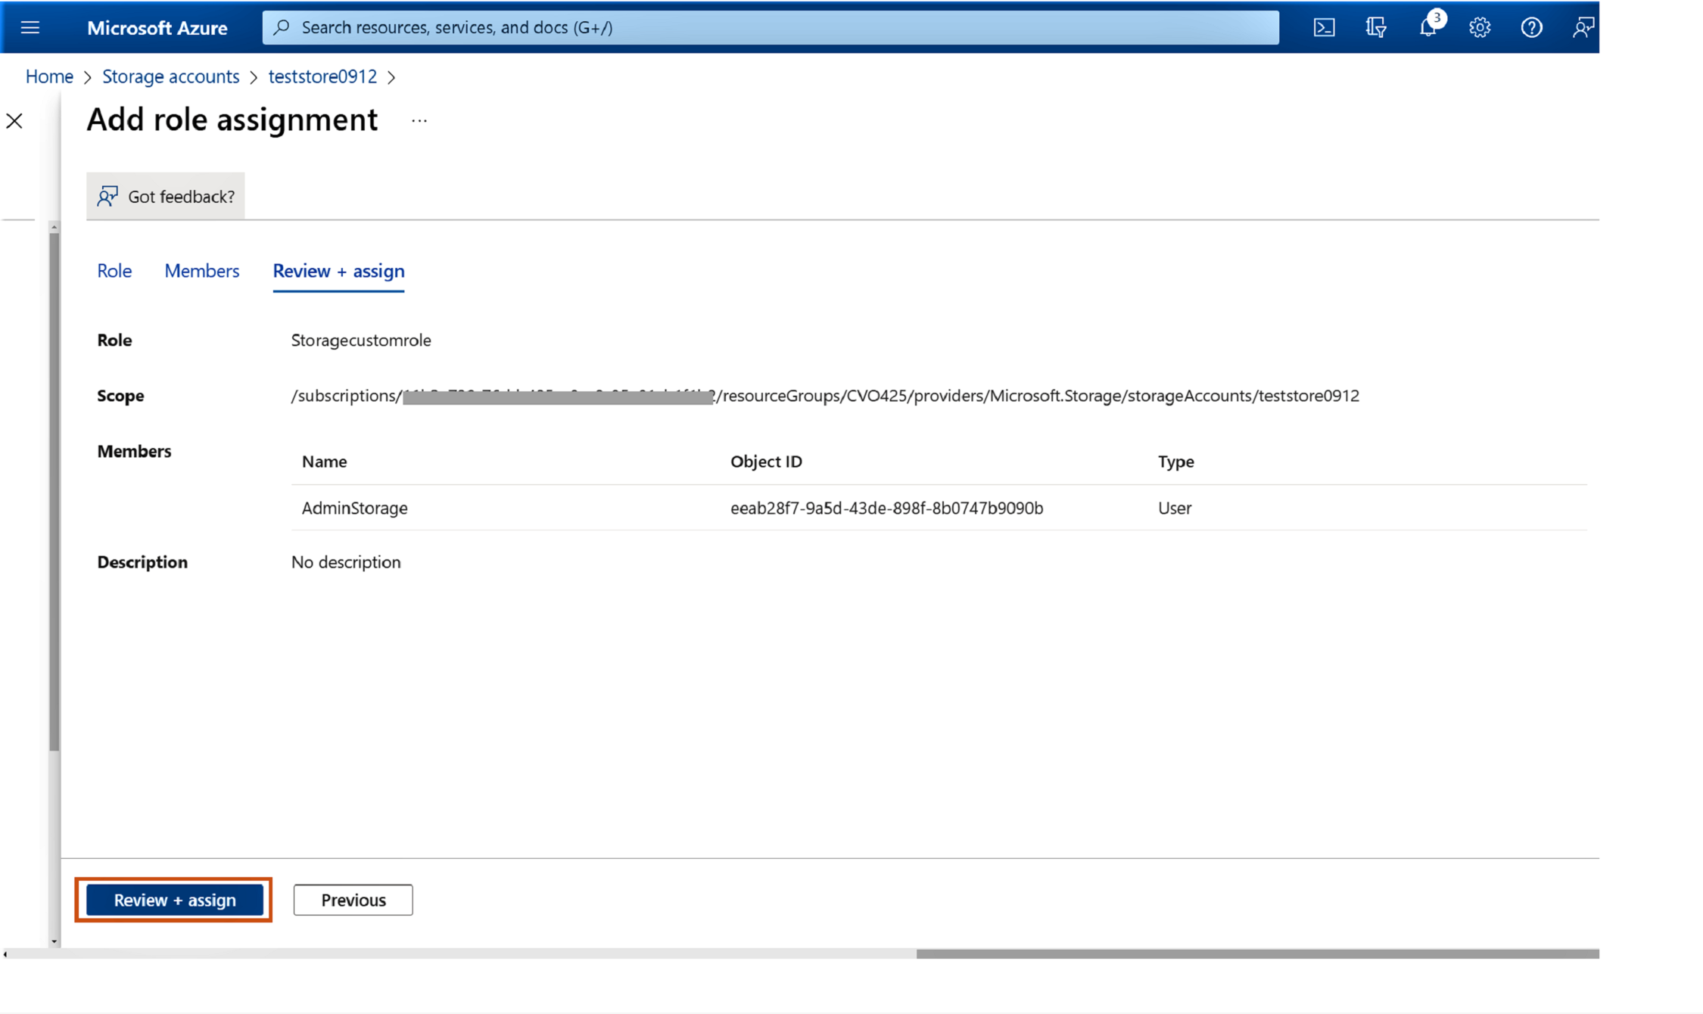The height and width of the screenshot is (1014, 1703).
Task: Open teststore0912 breadcrumb link
Action: (322, 76)
